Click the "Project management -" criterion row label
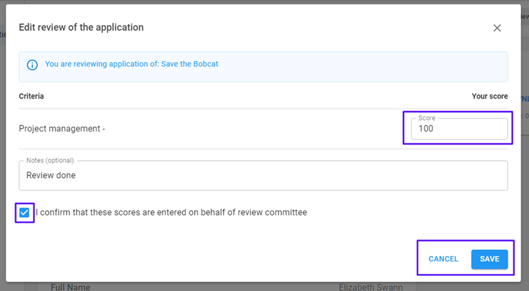Image resolution: width=529 pixels, height=291 pixels. point(62,129)
